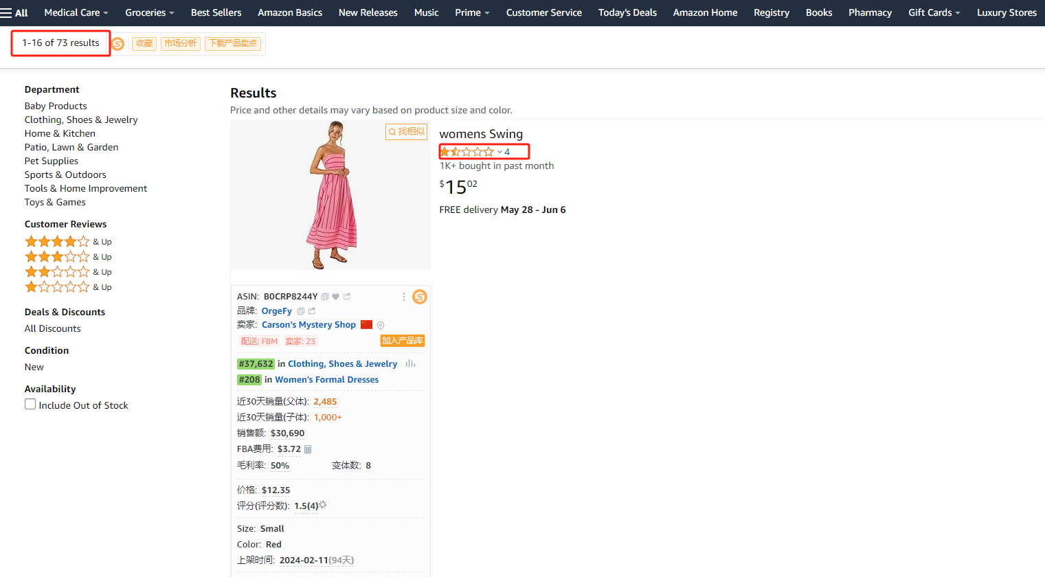Open the All hamburger menu
Screen dimensions: 1045x577
click(14, 12)
